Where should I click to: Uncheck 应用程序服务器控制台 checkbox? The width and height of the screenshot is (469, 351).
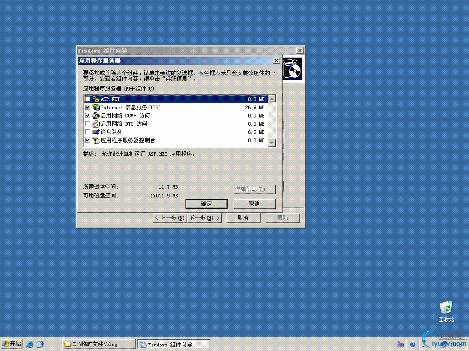(87, 140)
